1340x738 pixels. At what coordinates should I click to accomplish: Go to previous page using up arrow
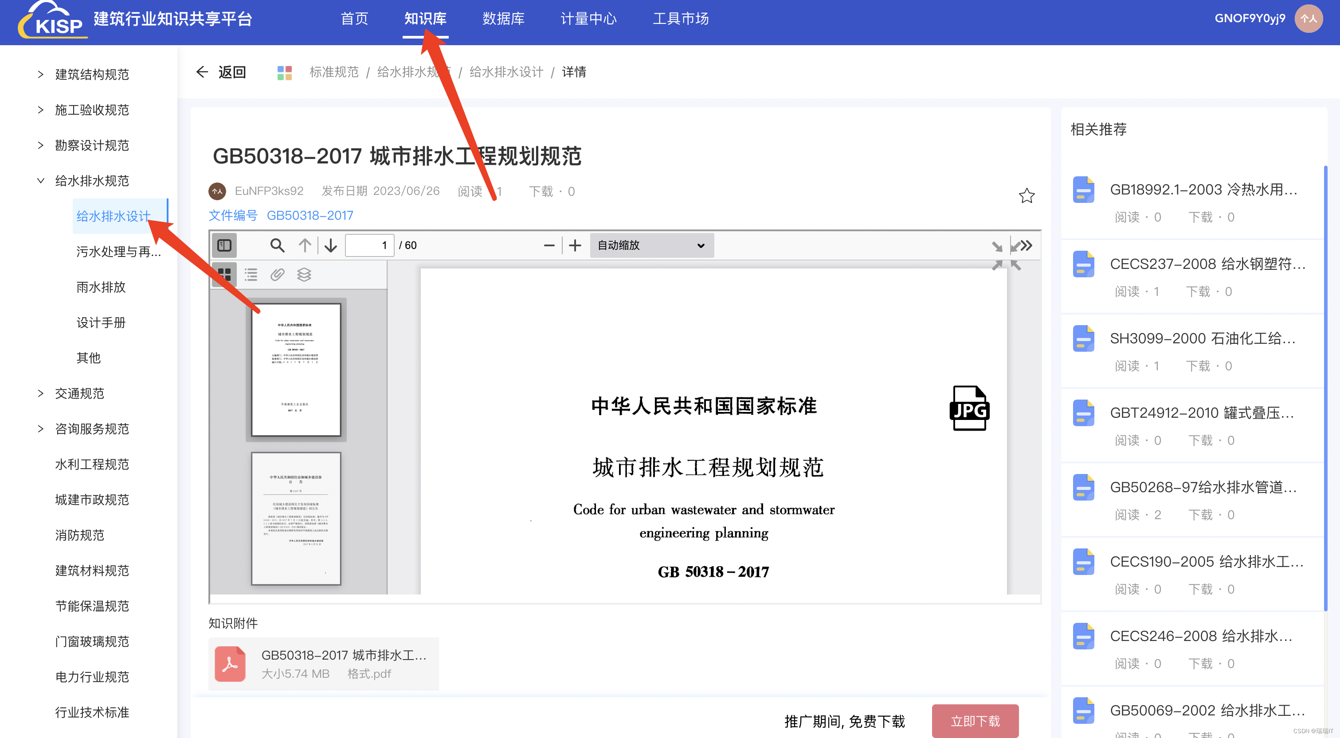tap(306, 245)
